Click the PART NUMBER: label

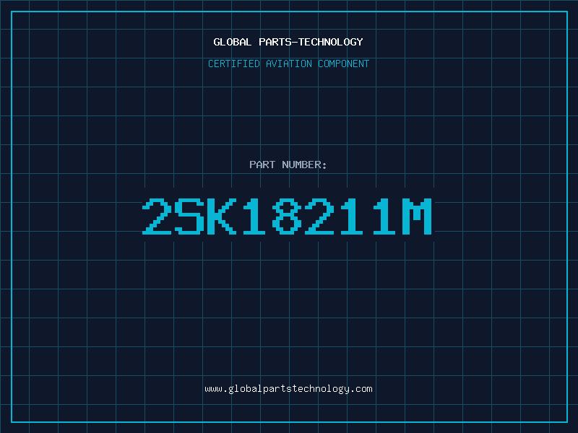288,165
